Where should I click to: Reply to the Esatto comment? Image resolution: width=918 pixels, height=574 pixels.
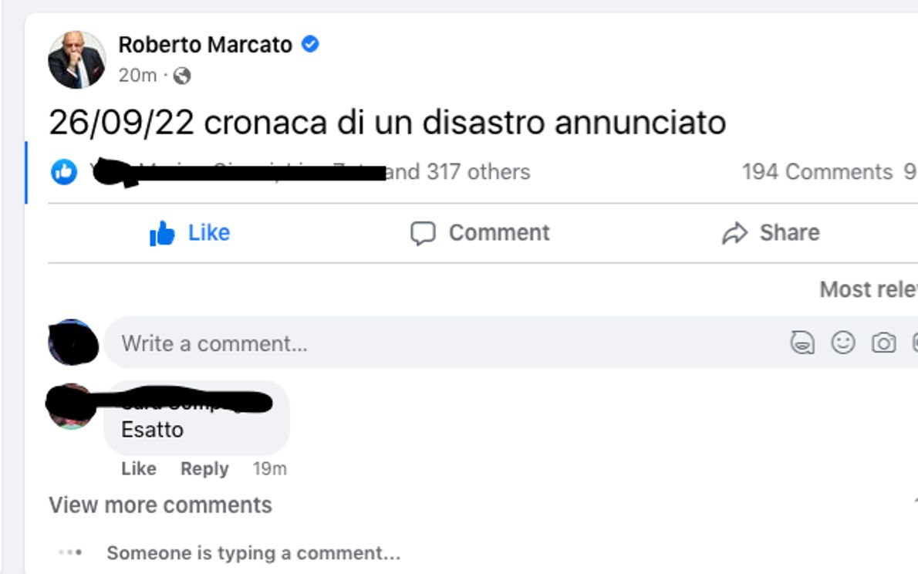pyautogui.click(x=204, y=469)
